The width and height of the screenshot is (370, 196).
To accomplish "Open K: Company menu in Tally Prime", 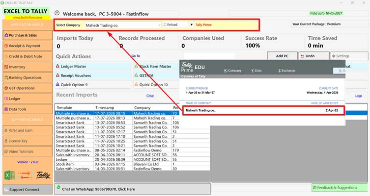I will point(233,71).
